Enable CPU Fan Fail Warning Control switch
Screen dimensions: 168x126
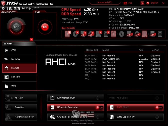tap(98, 117)
